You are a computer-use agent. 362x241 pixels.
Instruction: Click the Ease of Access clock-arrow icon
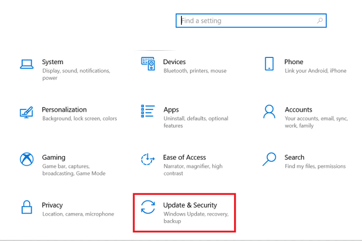click(148, 159)
